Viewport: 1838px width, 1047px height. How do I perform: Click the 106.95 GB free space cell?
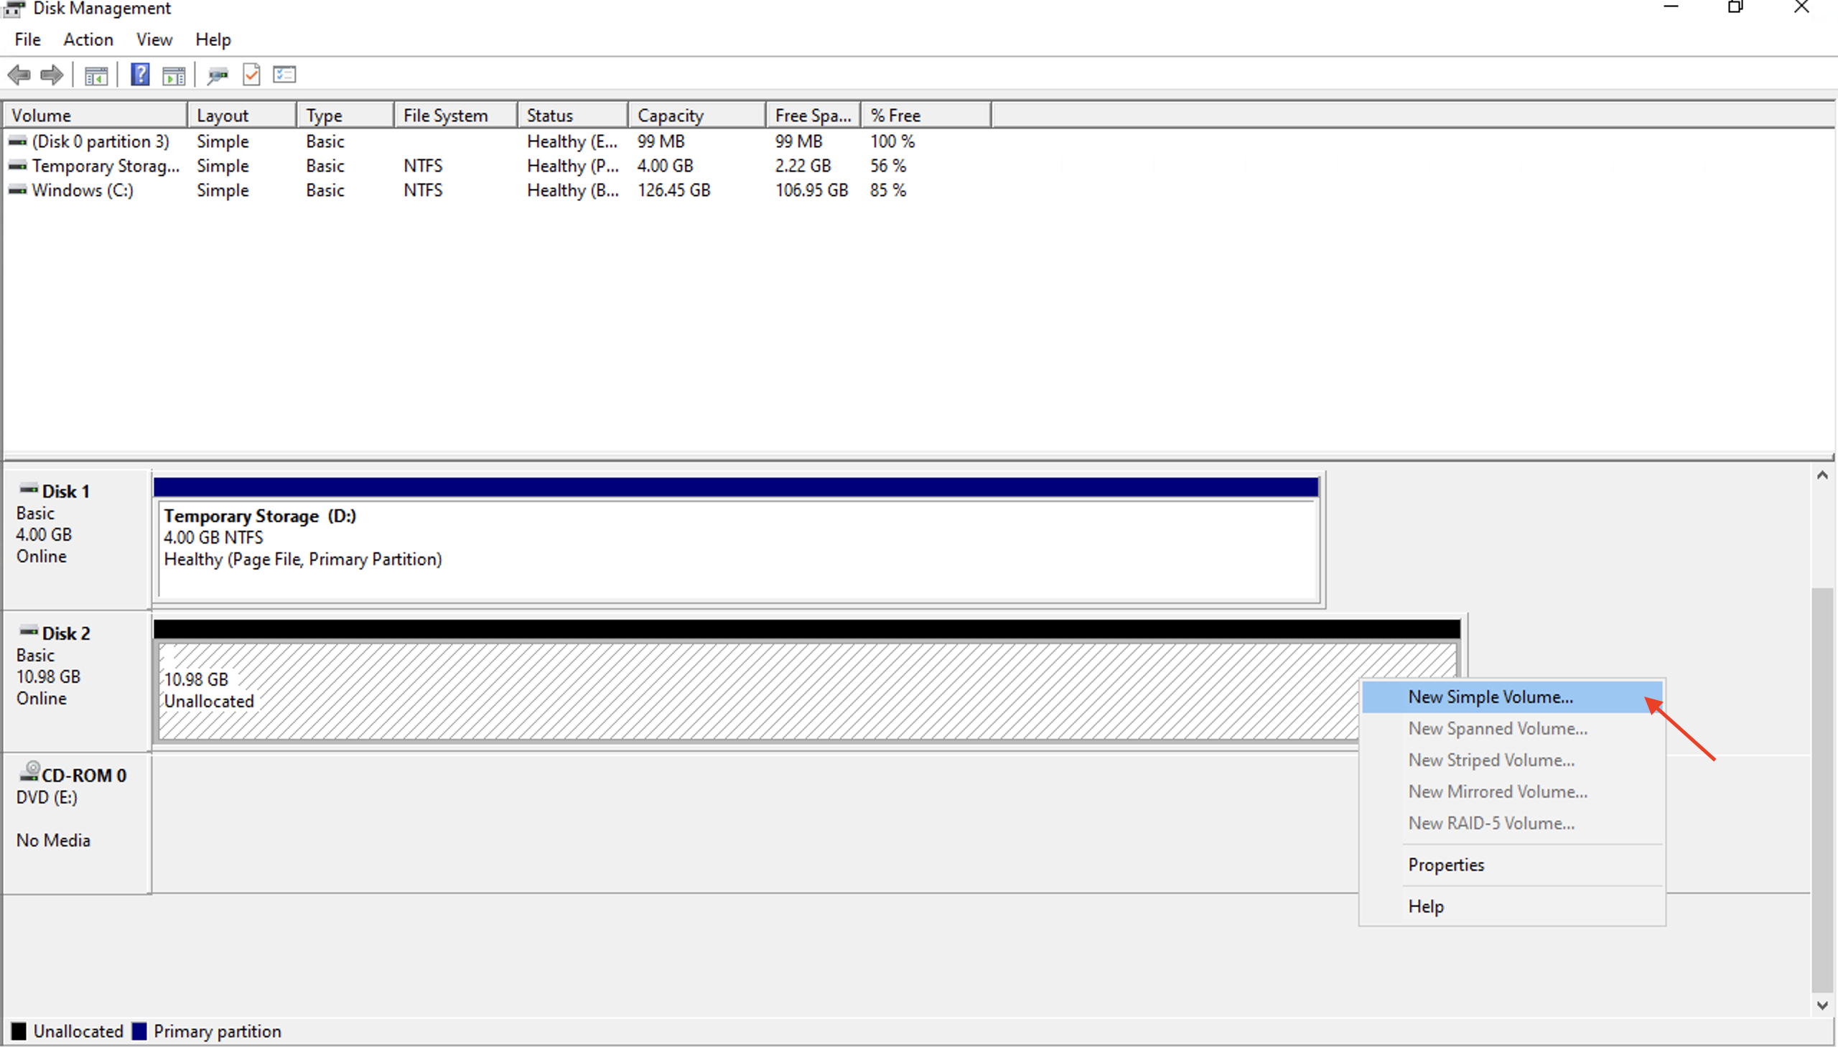[x=811, y=190]
